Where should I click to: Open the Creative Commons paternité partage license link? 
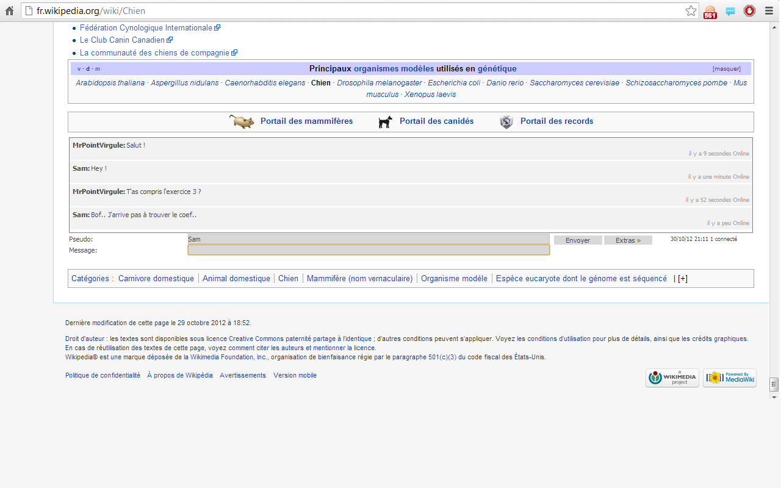click(300, 339)
